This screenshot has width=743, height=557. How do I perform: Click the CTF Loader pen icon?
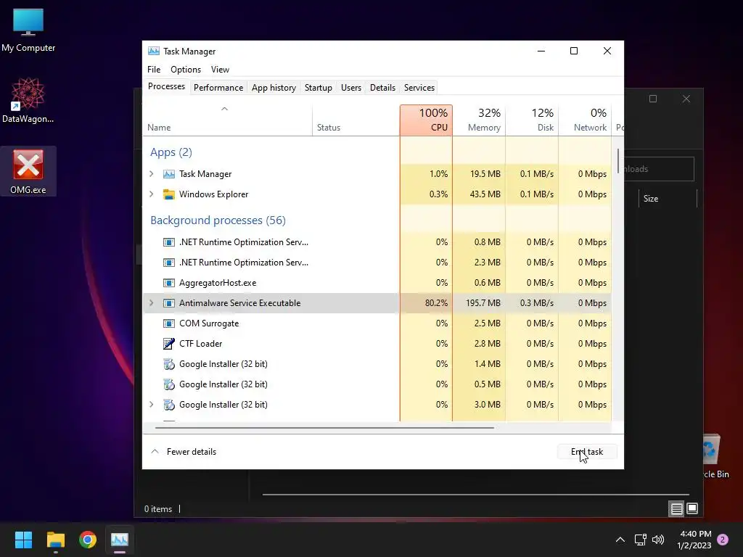click(168, 344)
